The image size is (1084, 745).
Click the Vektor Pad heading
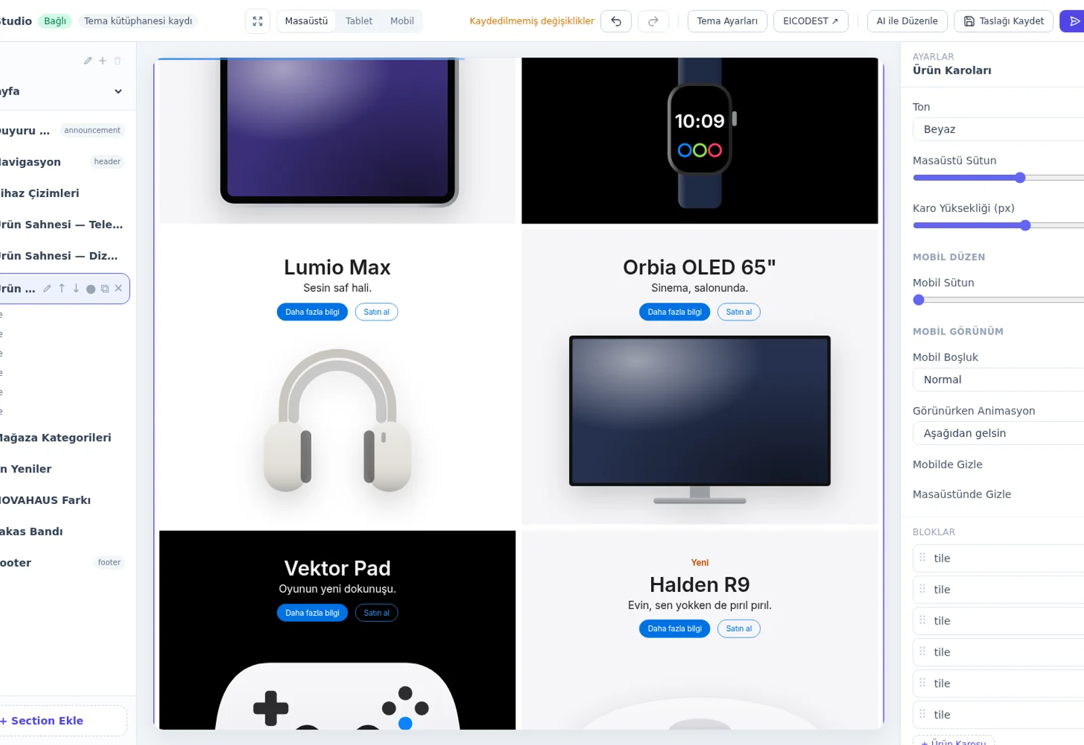coord(337,568)
